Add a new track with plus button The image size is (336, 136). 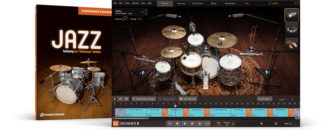(292, 99)
